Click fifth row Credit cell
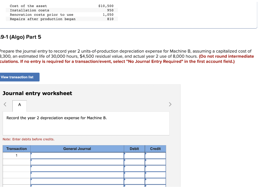Screen dimensions: 271x187 point(155,181)
